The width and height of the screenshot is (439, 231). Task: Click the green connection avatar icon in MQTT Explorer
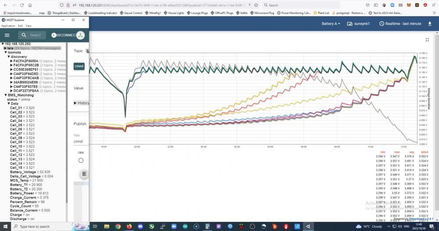[x=81, y=35]
